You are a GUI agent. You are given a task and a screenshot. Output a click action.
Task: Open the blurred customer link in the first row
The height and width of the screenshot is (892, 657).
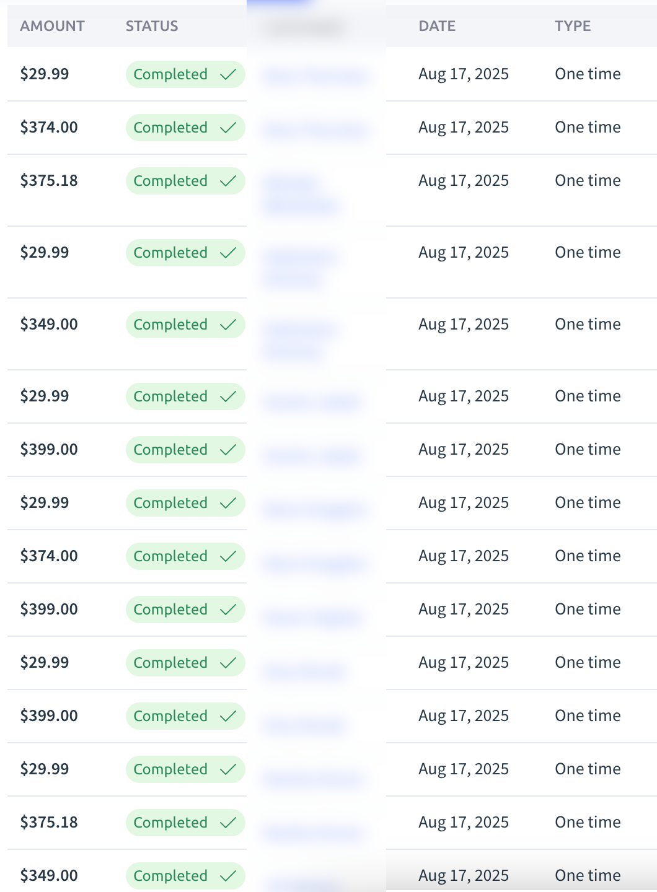315,77
